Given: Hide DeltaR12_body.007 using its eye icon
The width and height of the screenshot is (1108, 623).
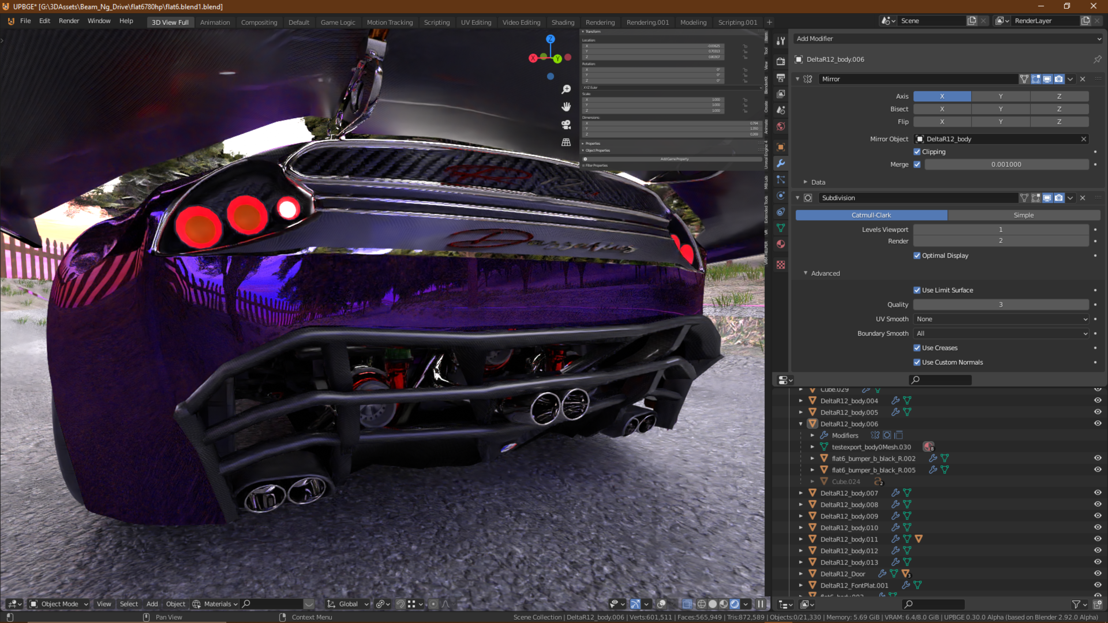Looking at the screenshot, I should point(1097,493).
